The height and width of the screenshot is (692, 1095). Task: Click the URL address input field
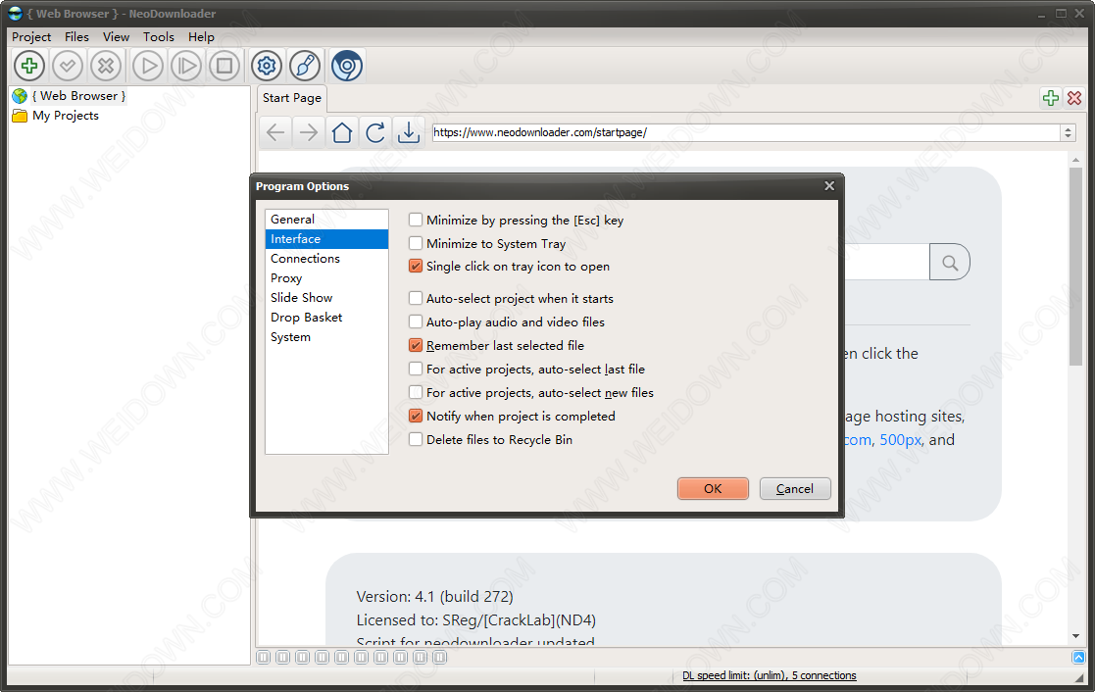click(x=746, y=132)
